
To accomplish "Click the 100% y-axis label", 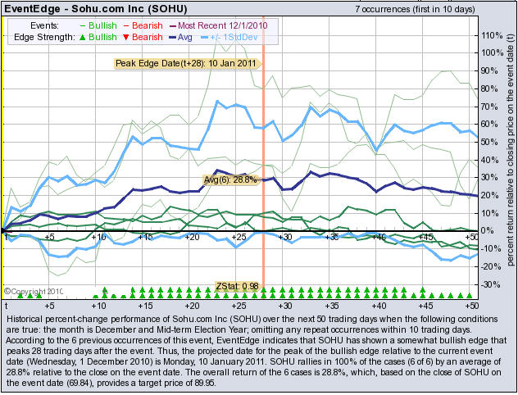I will 492,52.
